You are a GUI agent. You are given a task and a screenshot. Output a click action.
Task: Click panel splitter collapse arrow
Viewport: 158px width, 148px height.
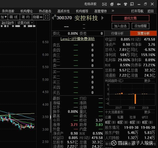pos(51,117)
